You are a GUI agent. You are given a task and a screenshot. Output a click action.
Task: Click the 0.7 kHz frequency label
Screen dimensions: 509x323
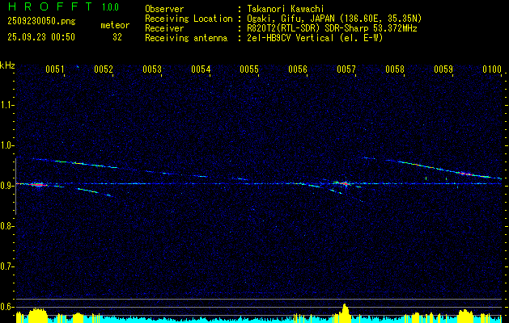(6, 266)
